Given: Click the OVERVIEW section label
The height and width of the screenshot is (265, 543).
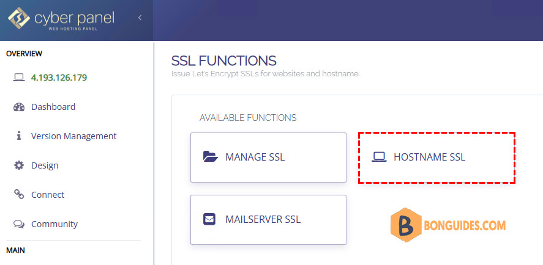Looking at the screenshot, I should pyautogui.click(x=24, y=54).
